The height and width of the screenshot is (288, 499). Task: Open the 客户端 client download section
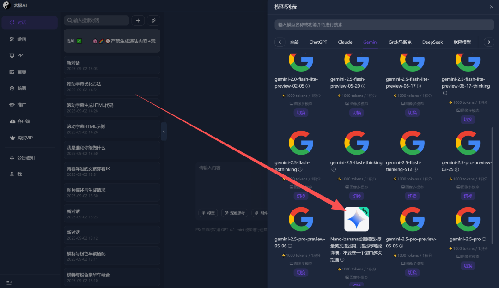pos(30,121)
